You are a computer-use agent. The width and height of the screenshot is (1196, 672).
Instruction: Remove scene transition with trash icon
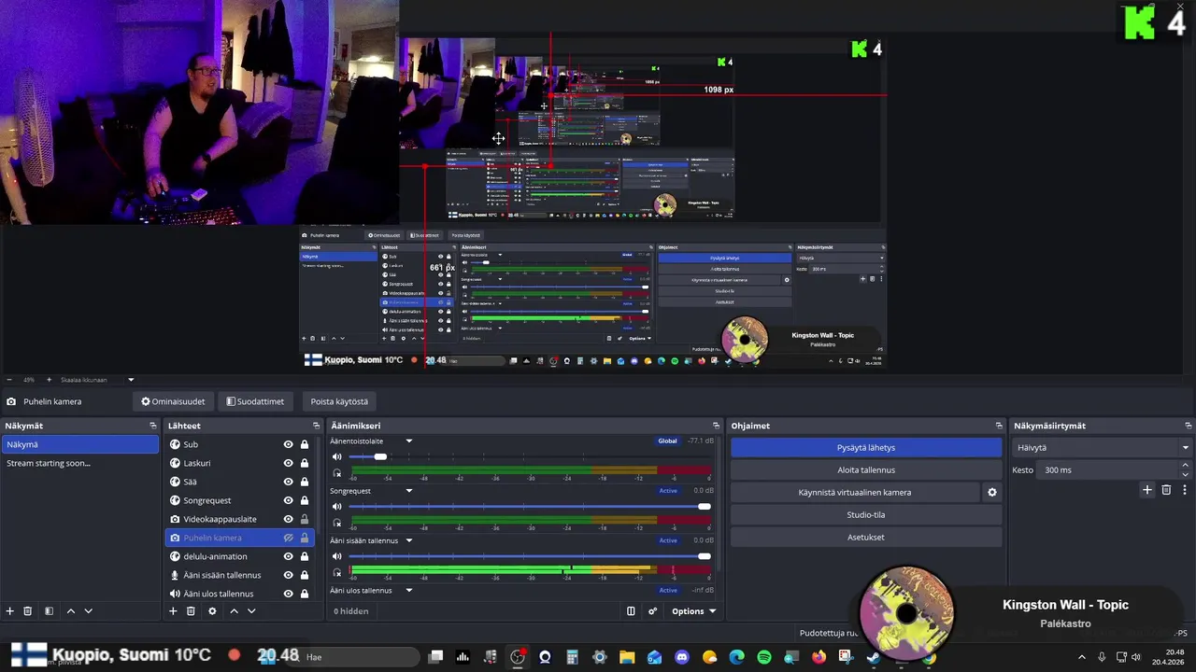pos(1166,490)
